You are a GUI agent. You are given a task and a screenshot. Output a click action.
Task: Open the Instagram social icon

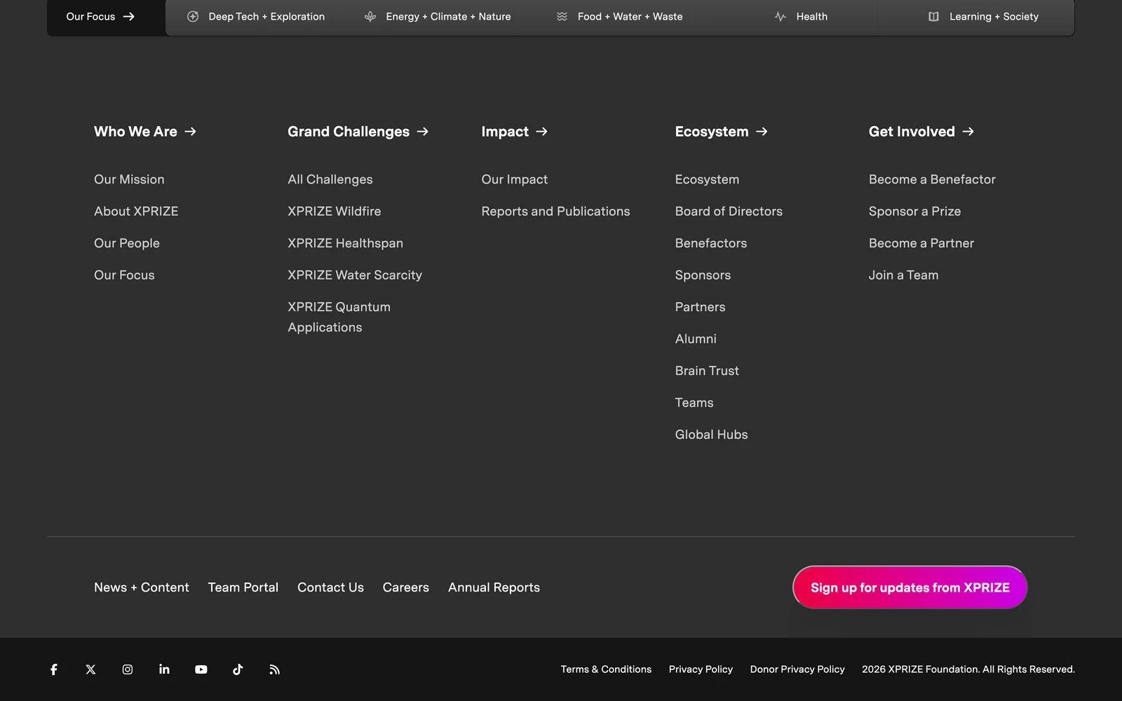[128, 669]
